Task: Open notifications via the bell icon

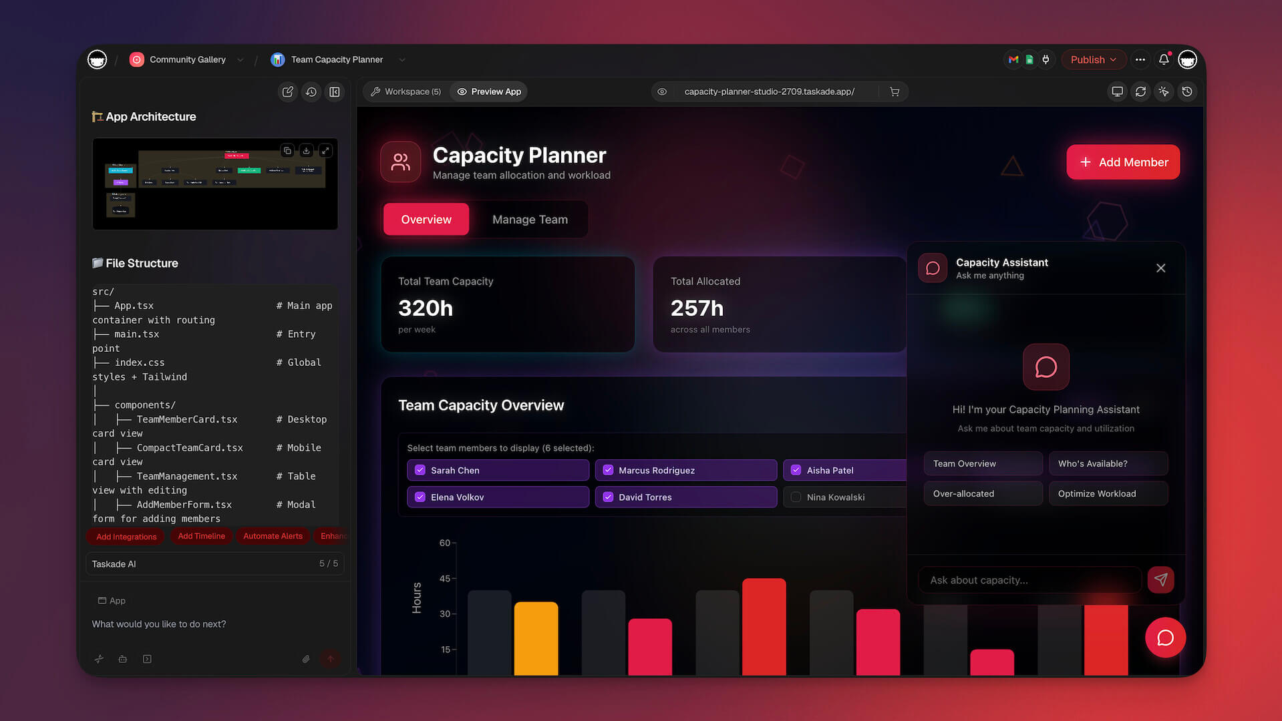Action: [x=1164, y=59]
